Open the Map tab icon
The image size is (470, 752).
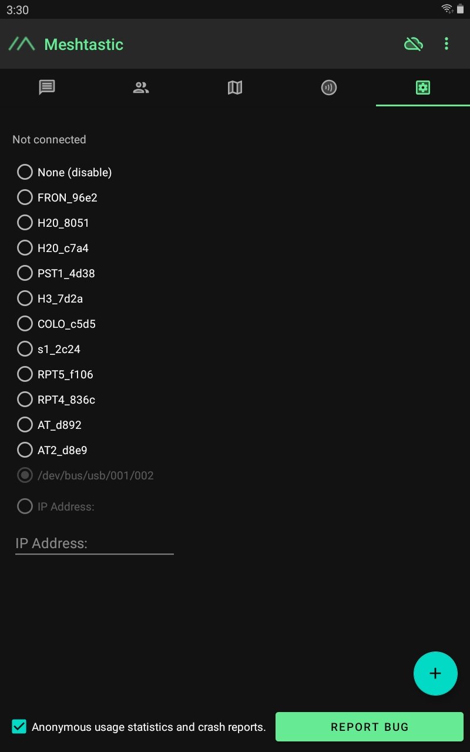point(235,88)
